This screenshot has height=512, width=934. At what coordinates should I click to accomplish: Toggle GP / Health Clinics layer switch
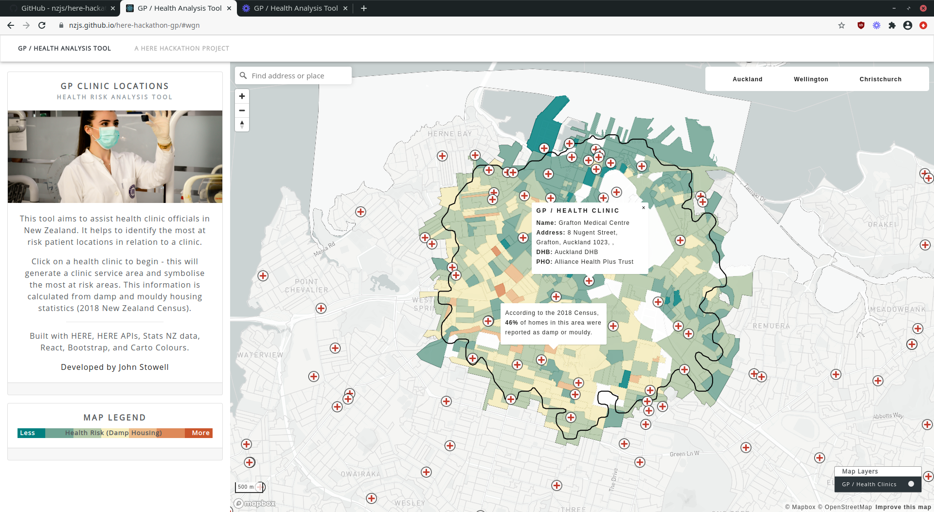tap(911, 484)
